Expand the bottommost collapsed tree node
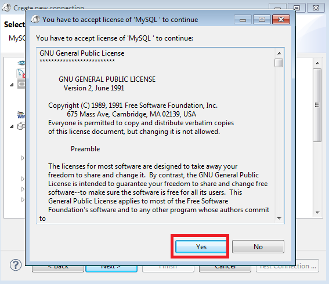The height and width of the screenshot is (284, 329). tap(23, 199)
